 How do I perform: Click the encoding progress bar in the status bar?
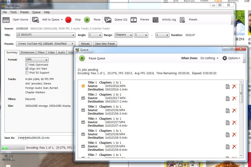point(13,148)
